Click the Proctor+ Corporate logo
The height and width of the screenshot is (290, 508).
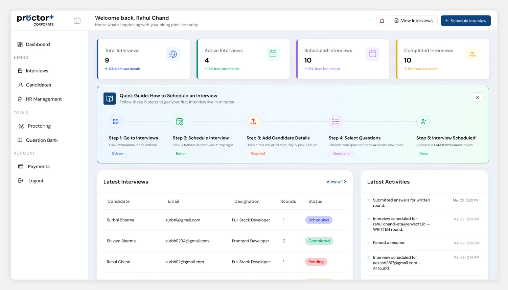tap(36, 20)
